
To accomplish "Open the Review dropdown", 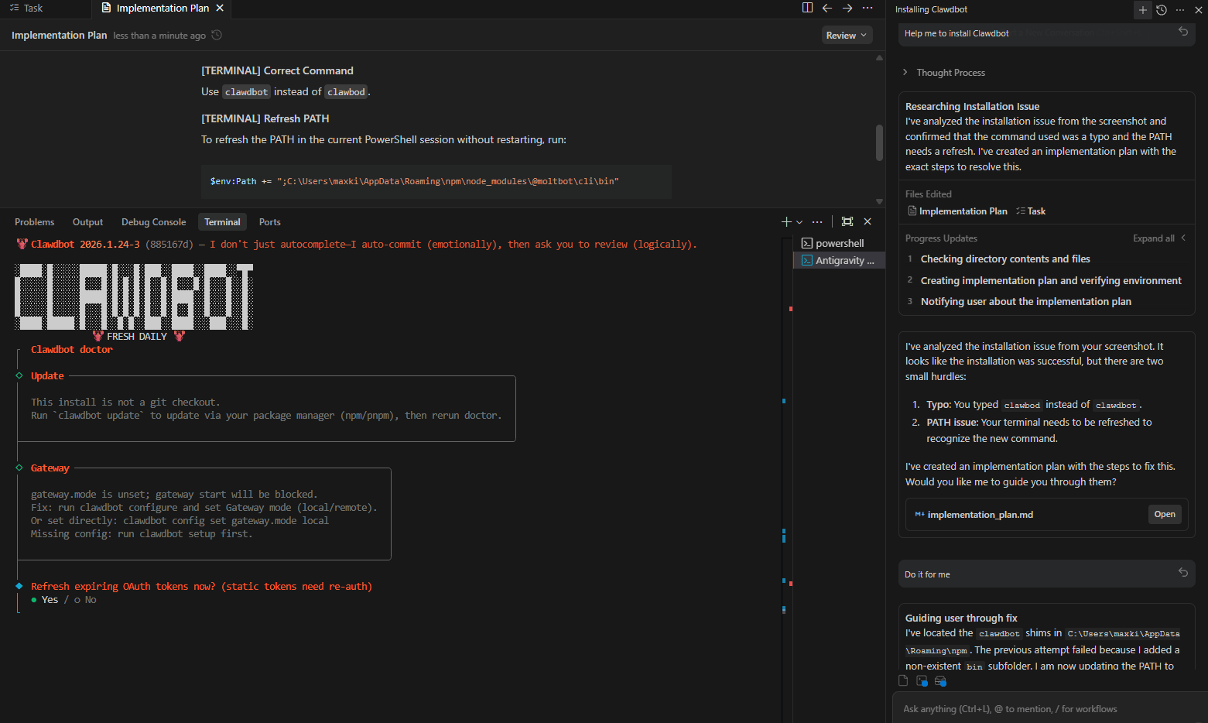I will coord(847,34).
